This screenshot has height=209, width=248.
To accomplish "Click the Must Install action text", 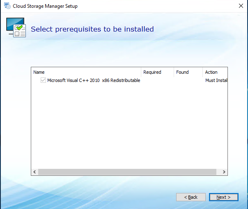I will point(216,80).
